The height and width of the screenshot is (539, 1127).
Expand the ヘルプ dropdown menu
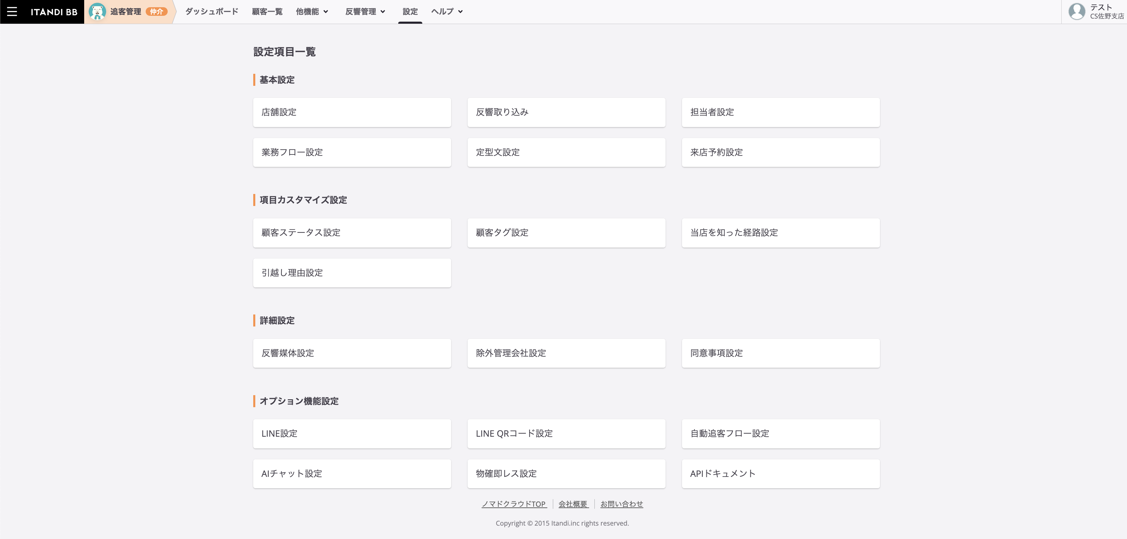point(447,12)
